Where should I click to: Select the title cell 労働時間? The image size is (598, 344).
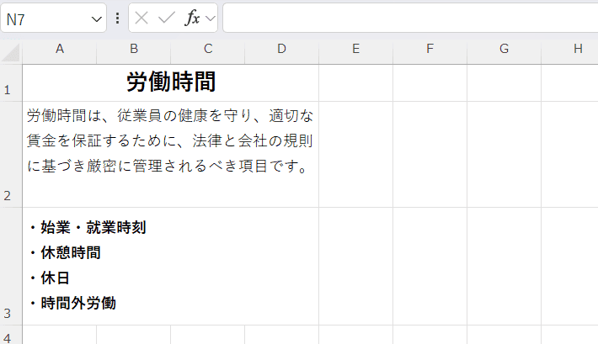tap(171, 82)
